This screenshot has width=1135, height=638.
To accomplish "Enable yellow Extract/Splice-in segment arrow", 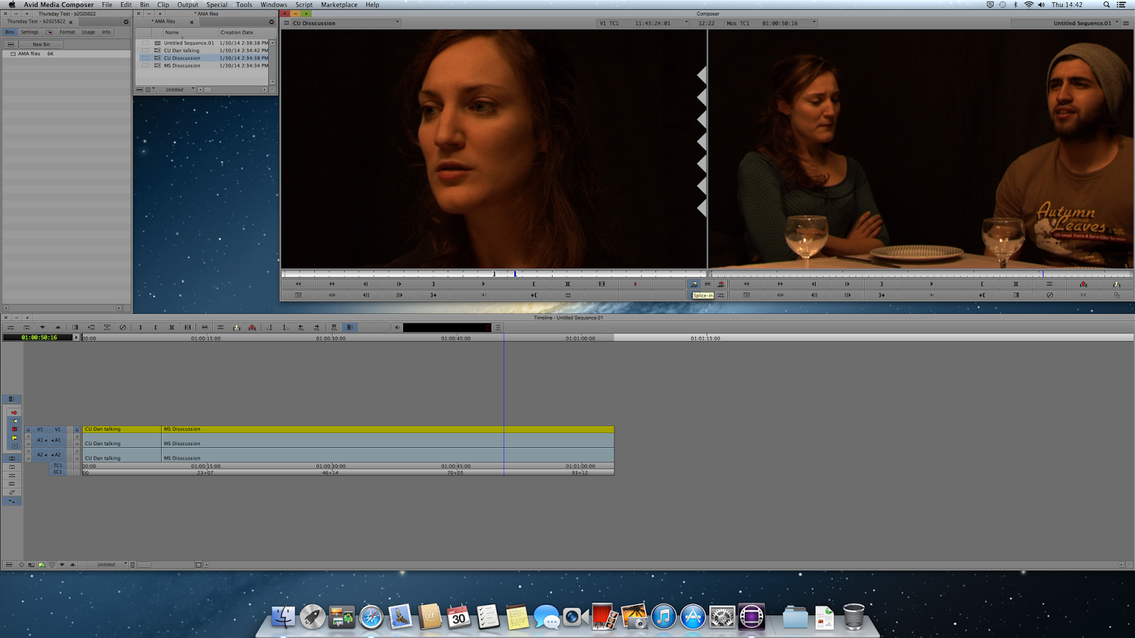I will (14, 421).
